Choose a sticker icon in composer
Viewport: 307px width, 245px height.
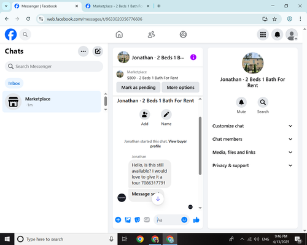coord(138,220)
